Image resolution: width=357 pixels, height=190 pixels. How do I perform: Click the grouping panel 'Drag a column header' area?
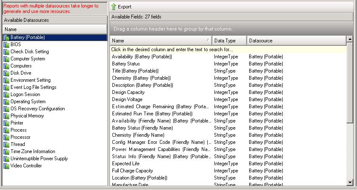[x=231, y=29]
